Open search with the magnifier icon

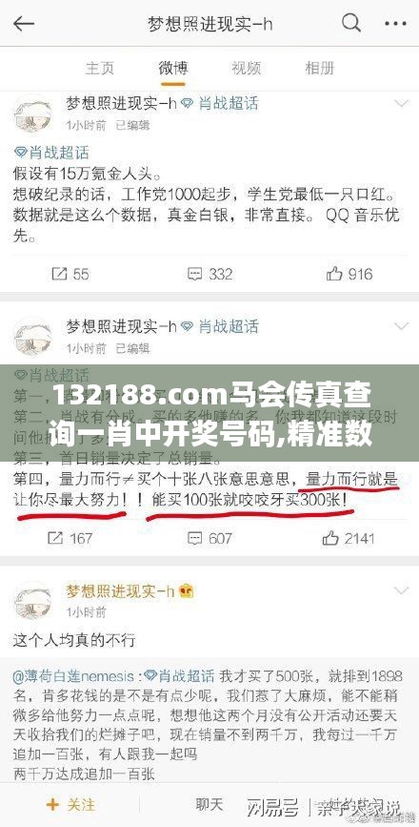351,23
